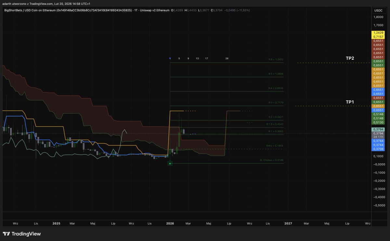The image size is (390, 241).
Task: Click the yellow 1,2429 price label
Action: point(378,33)
